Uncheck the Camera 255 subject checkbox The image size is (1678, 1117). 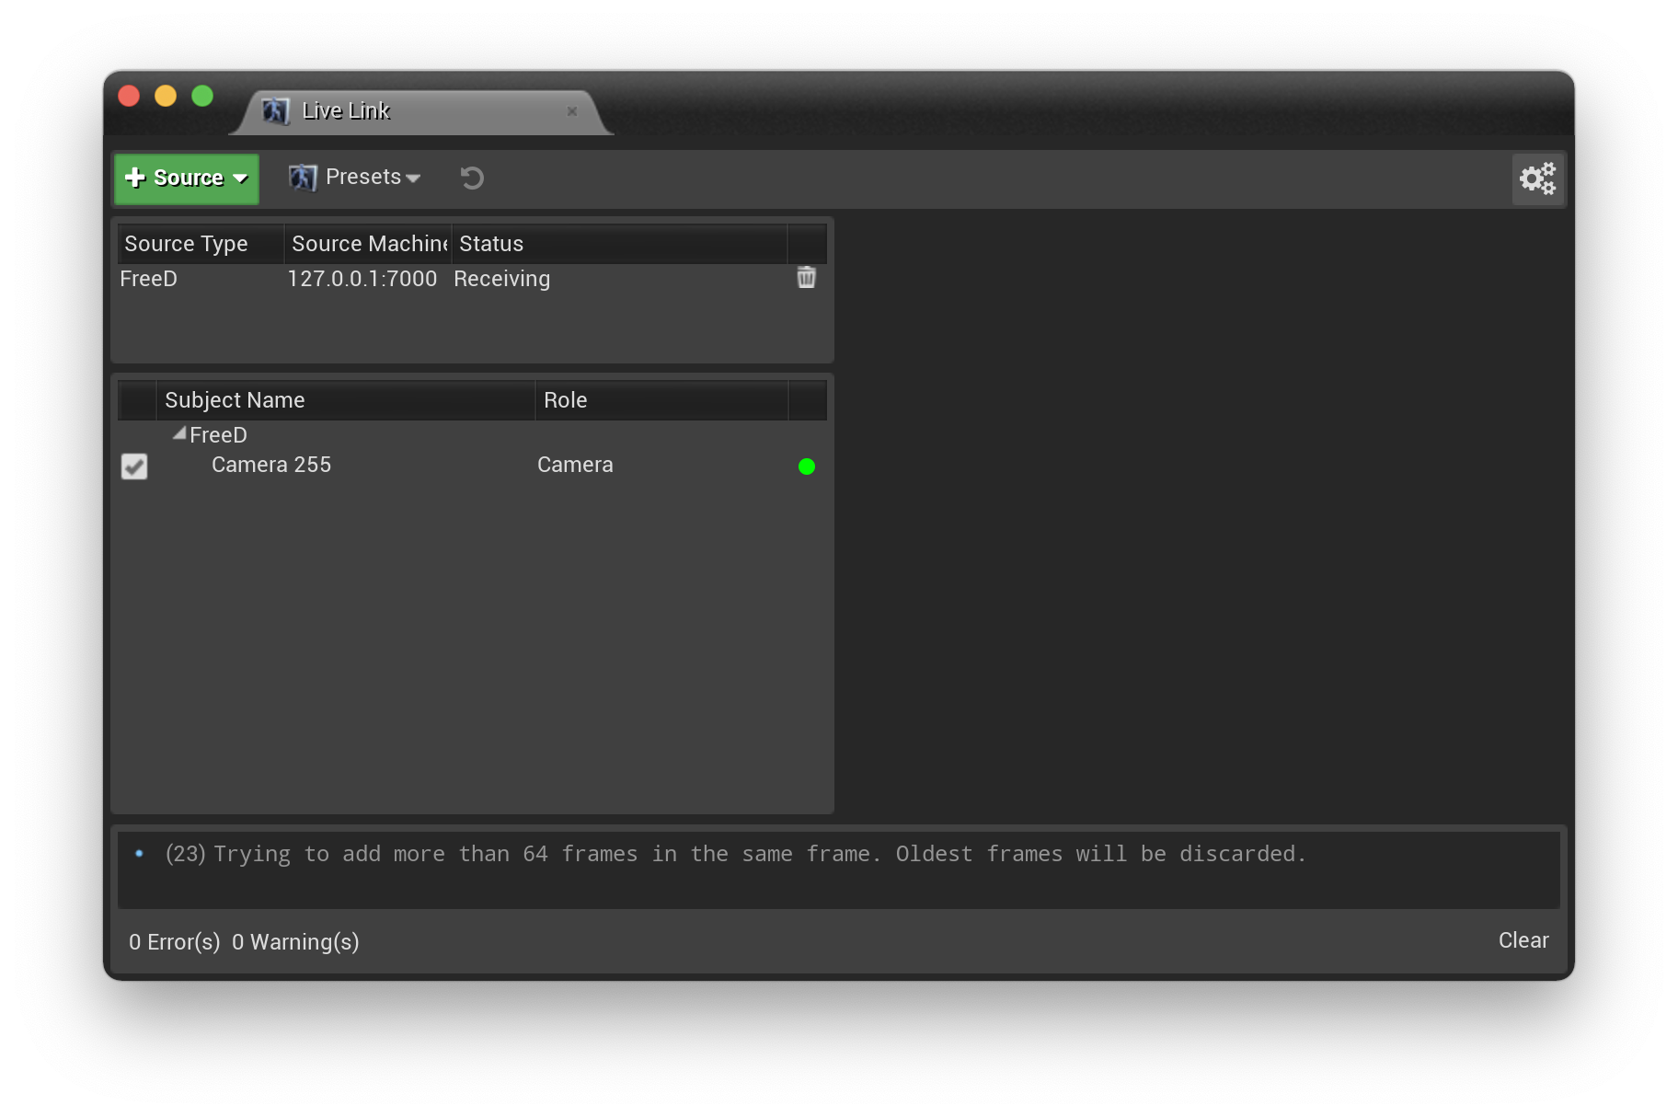(x=134, y=466)
